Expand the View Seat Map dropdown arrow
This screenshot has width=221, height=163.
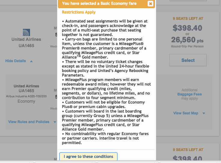pos(204,113)
